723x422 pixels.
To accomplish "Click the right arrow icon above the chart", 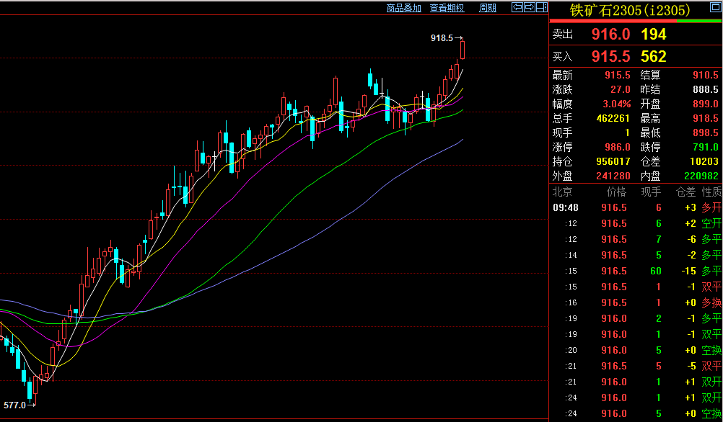I will (x=529, y=8).
